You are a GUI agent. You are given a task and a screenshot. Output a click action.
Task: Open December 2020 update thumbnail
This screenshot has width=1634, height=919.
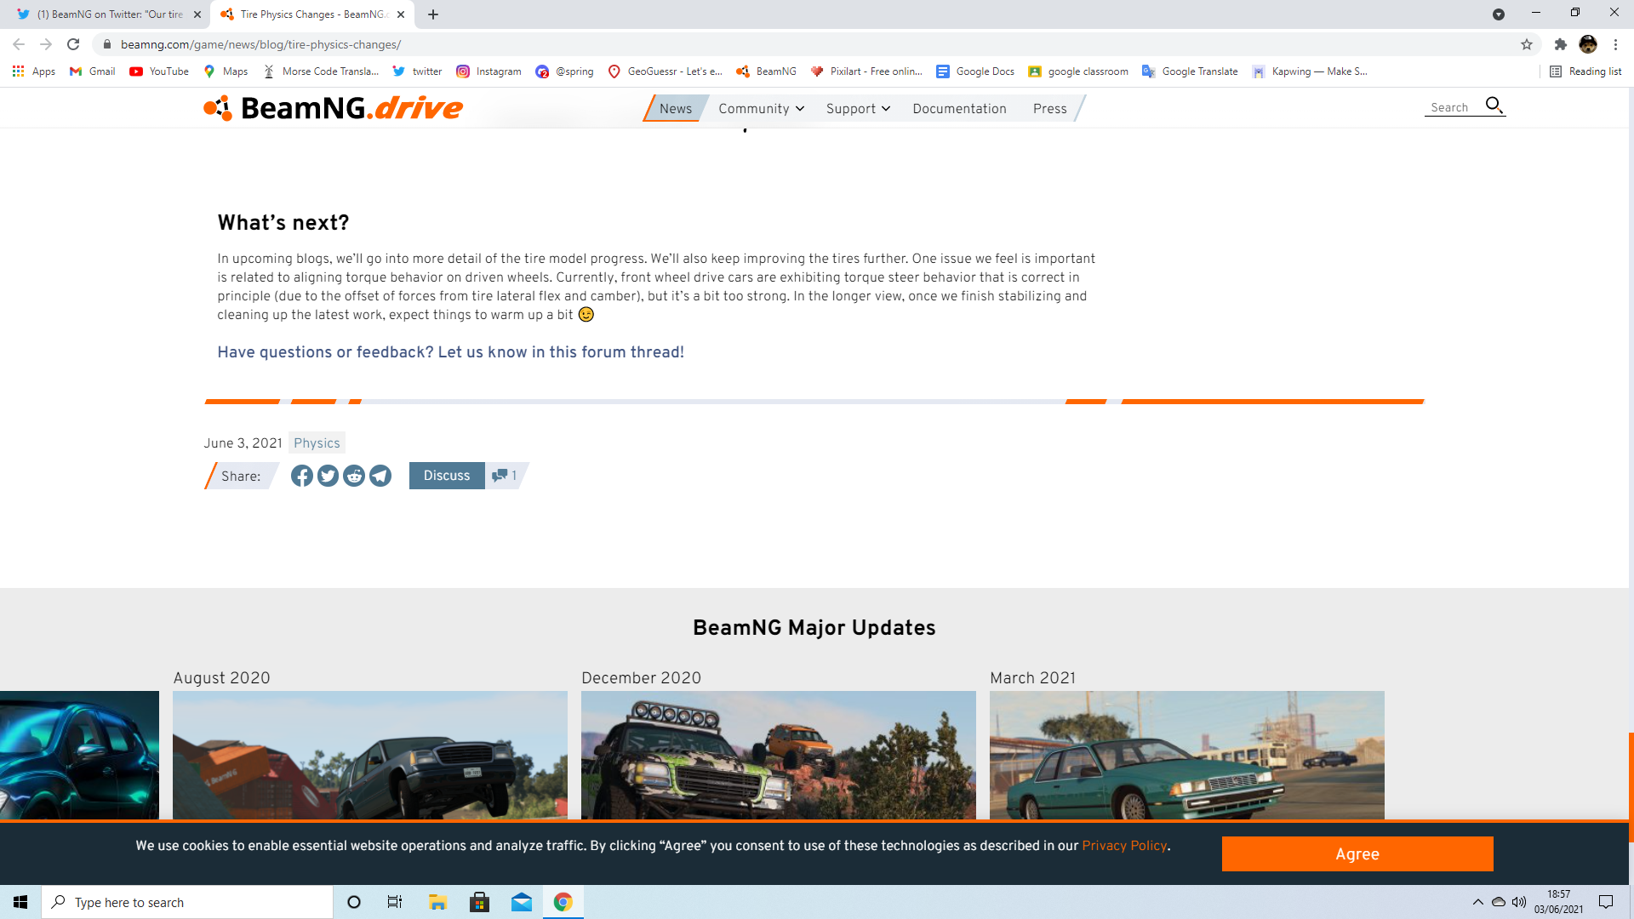point(779,755)
